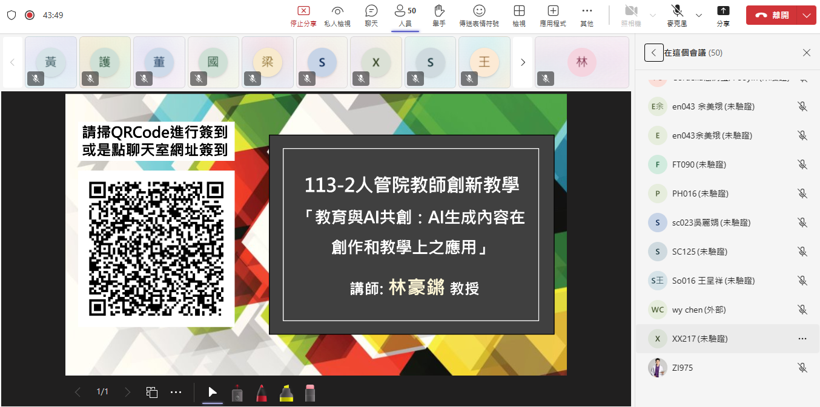Toggle mic icon for sc023吳麗娟 row

(802, 223)
